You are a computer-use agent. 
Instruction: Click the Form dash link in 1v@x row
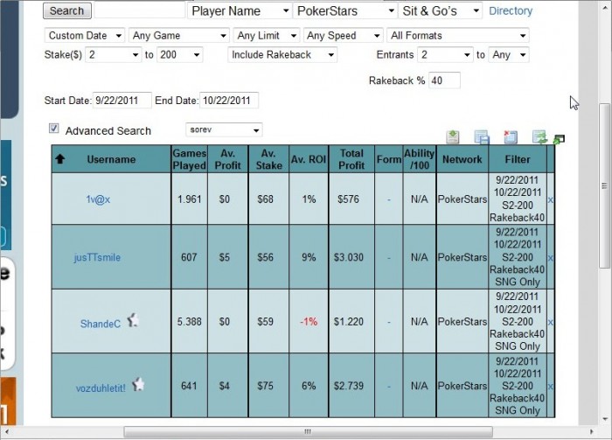[x=389, y=199]
